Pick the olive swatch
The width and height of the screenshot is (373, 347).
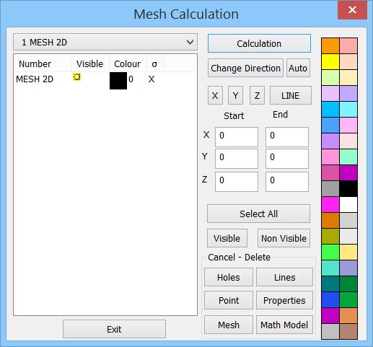[330, 236]
